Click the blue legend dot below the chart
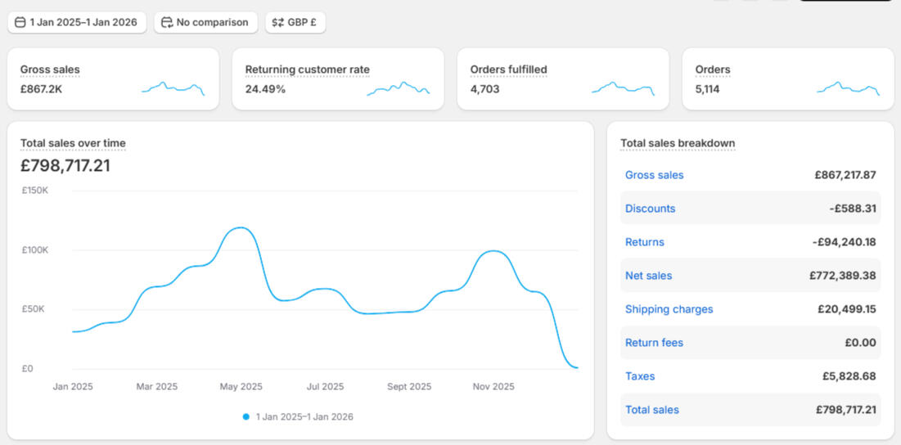Image resolution: width=901 pixels, height=445 pixels. (x=246, y=416)
